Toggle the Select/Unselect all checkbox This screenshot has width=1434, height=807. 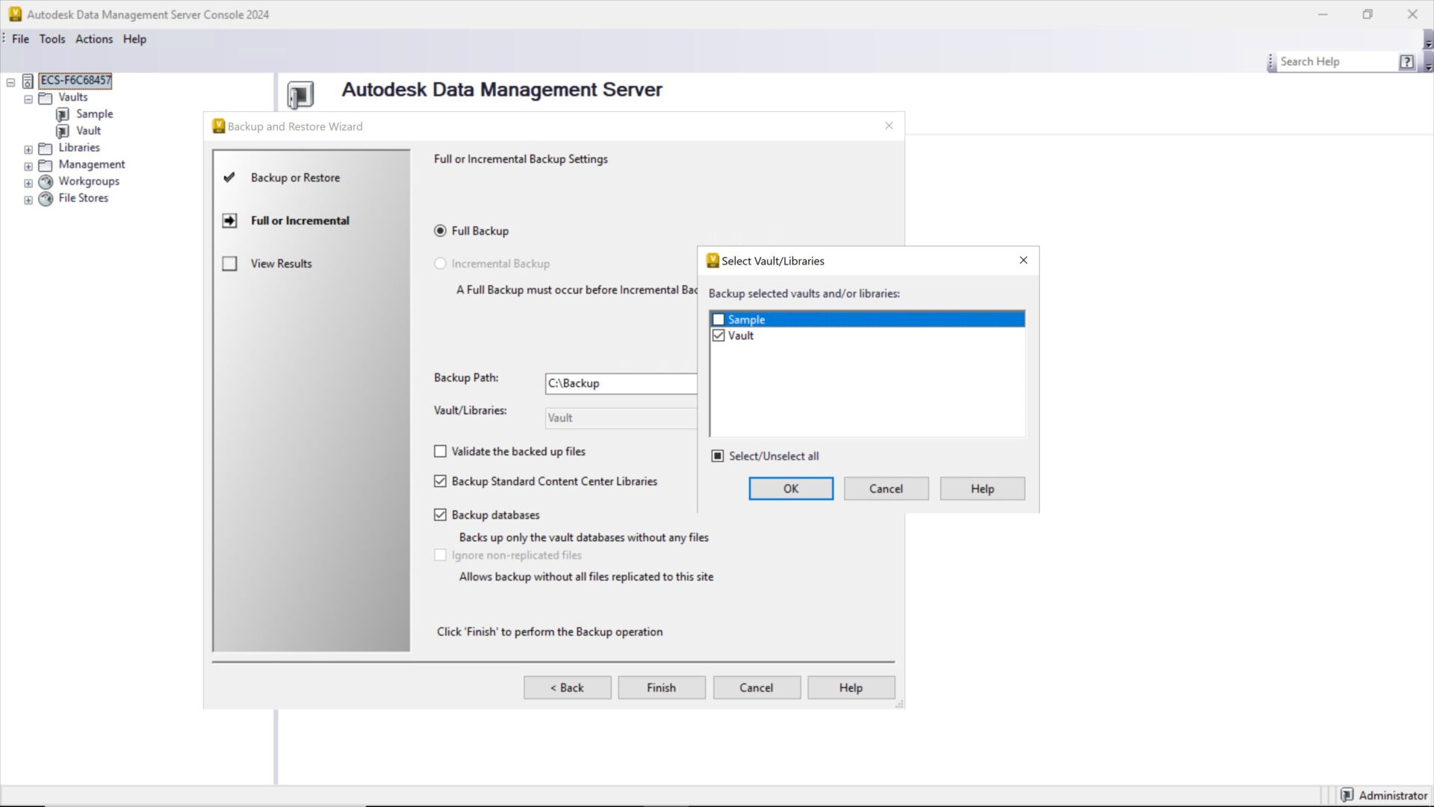(718, 456)
